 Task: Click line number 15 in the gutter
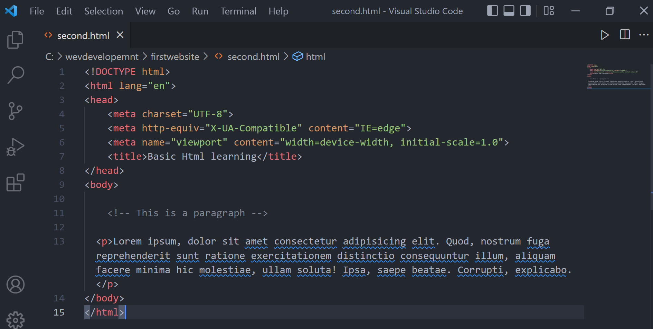pos(59,312)
